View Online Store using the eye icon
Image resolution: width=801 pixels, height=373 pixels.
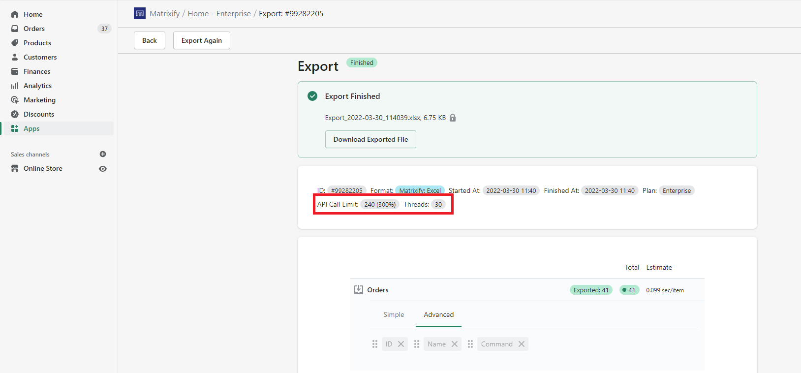103,169
